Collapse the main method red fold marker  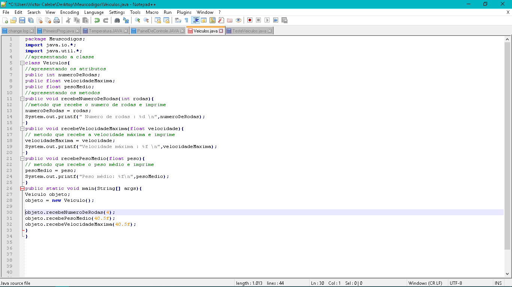point(22,188)
